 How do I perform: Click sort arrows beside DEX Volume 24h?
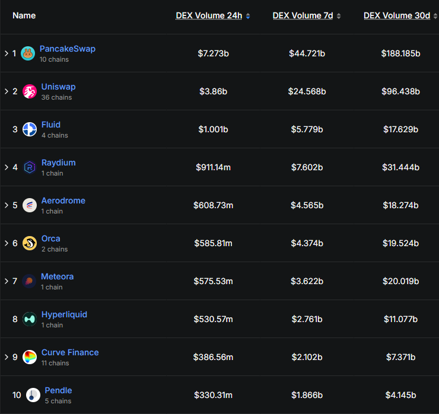(248, 16)
